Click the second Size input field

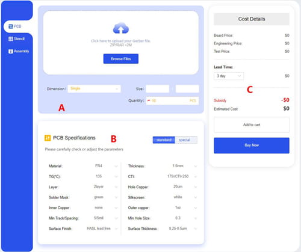point(187,88)
